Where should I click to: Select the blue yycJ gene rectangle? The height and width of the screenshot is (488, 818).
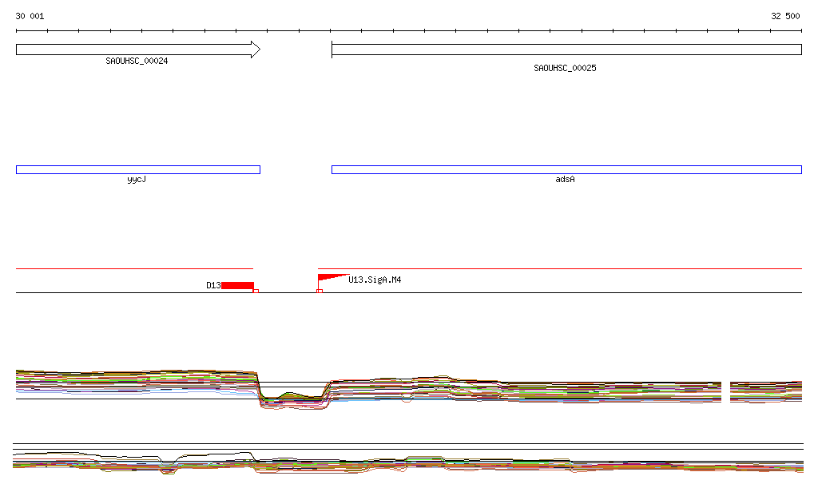[138, 169]
